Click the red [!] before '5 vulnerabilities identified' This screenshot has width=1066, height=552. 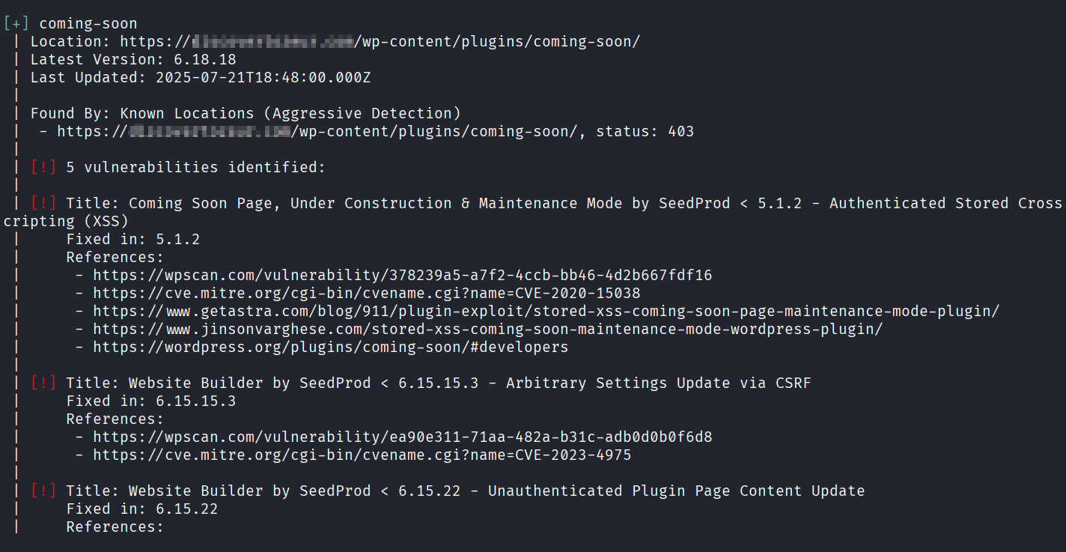pyautogui.click(x=43, y=168)
